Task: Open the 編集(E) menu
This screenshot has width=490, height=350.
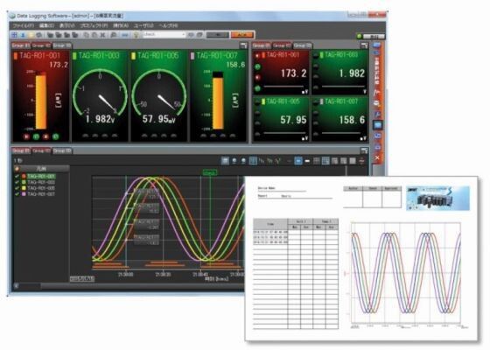Action: [x=47, y=25]
